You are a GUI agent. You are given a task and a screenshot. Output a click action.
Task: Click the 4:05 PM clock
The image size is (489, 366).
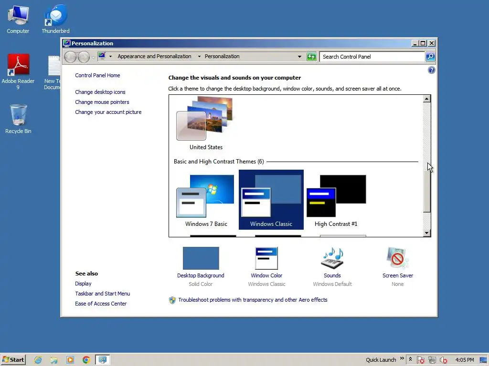click(464, 360)
